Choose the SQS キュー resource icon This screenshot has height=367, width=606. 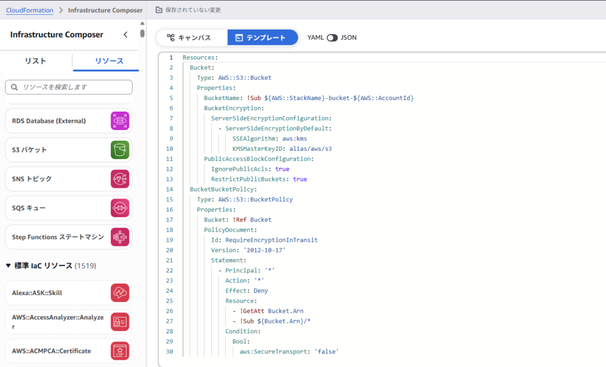[120, 208]
